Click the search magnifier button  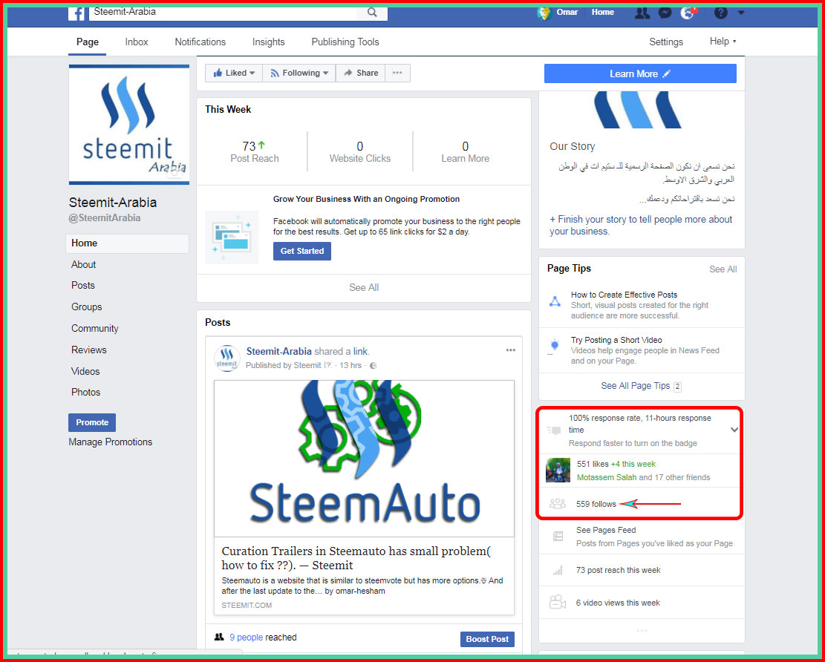[x=372, y=13]
